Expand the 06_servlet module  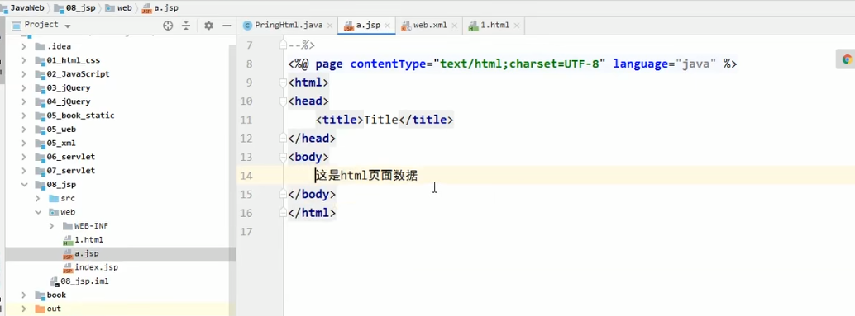coord(24,157)
